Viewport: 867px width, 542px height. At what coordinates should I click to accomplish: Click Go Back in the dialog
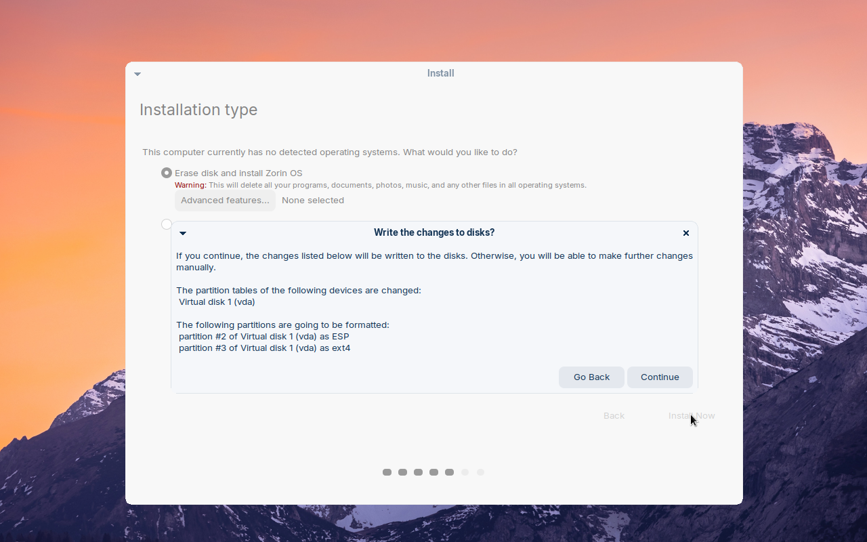(x=591, y=377)
